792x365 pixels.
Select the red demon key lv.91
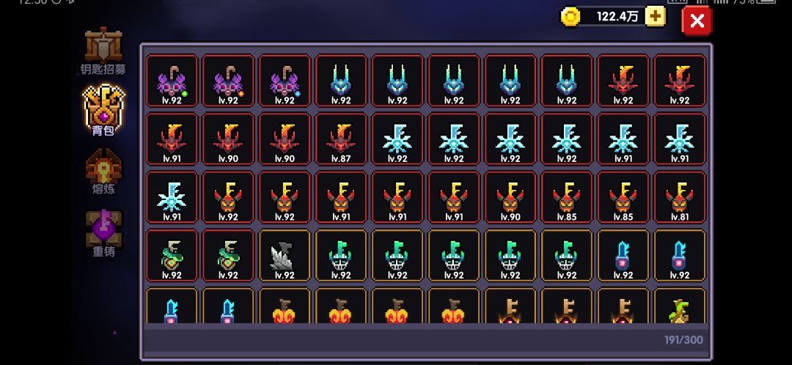(x=172, y=139)
